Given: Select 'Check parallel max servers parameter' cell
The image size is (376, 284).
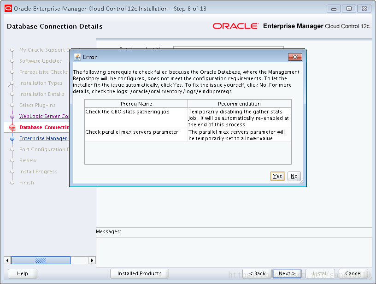Looking at the screenshot, I should pos(136,135).
